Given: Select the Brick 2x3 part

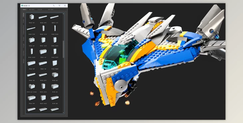Looking at the screenshot, I should (x=55, y=86).
